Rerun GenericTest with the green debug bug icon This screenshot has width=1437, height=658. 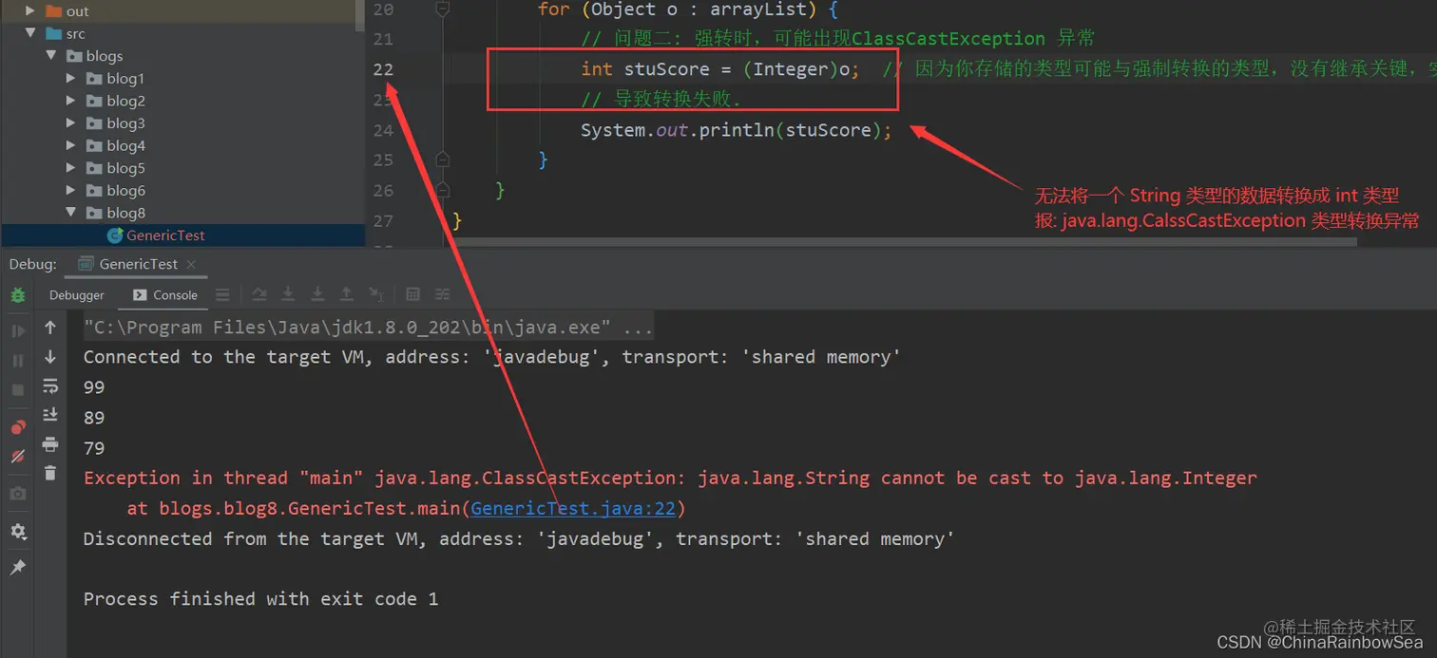(x=18, y=295)
